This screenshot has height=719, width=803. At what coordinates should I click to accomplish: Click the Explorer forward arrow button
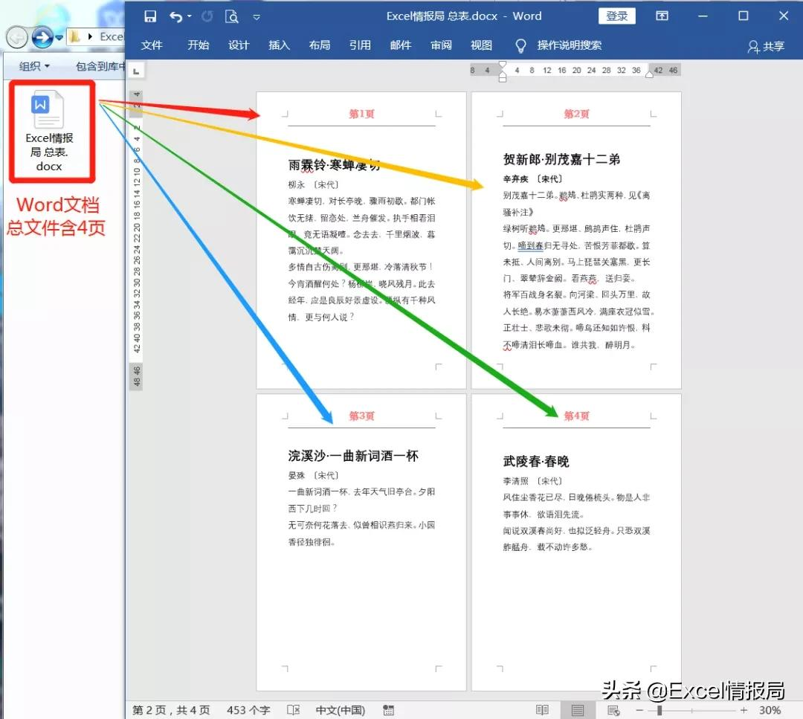point(42,37)
